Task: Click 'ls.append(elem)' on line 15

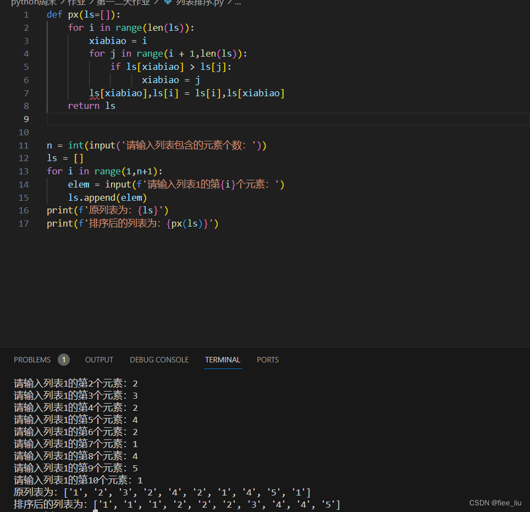Action: [108, 197]
